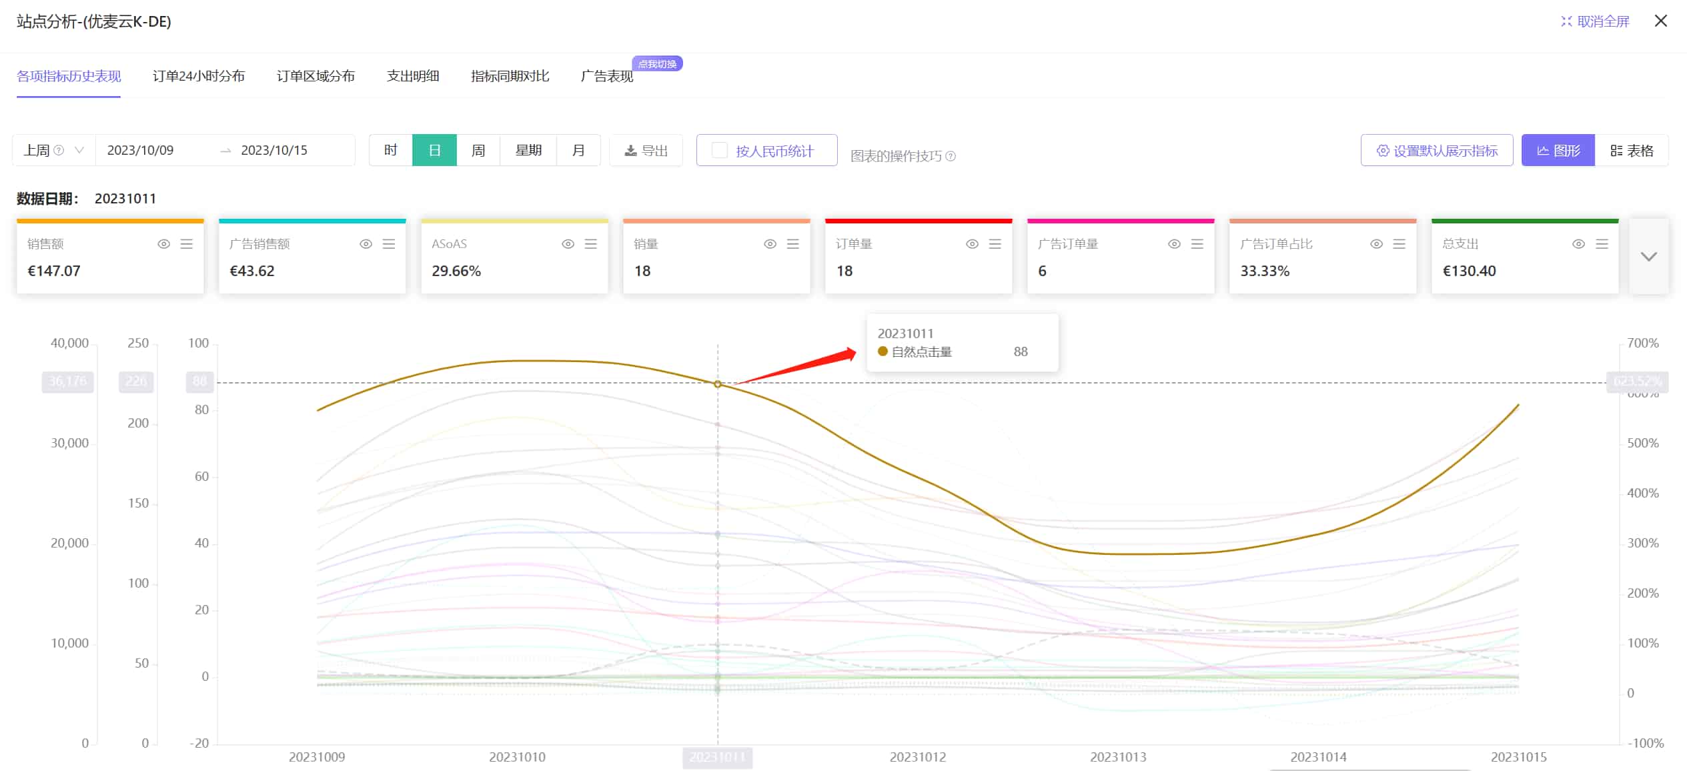The height and width of the screenshot is (771, 1687).
Task: Open the 上周 date range dropdown
Action: click(x=53, y=150)
